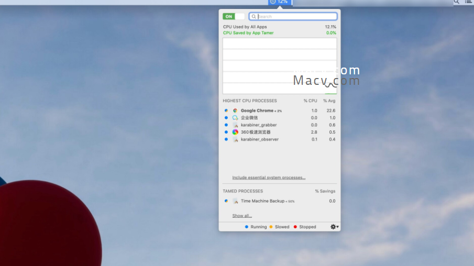Open Spotlight search in the menu bar
474x266 pixels.
point(457,2)
